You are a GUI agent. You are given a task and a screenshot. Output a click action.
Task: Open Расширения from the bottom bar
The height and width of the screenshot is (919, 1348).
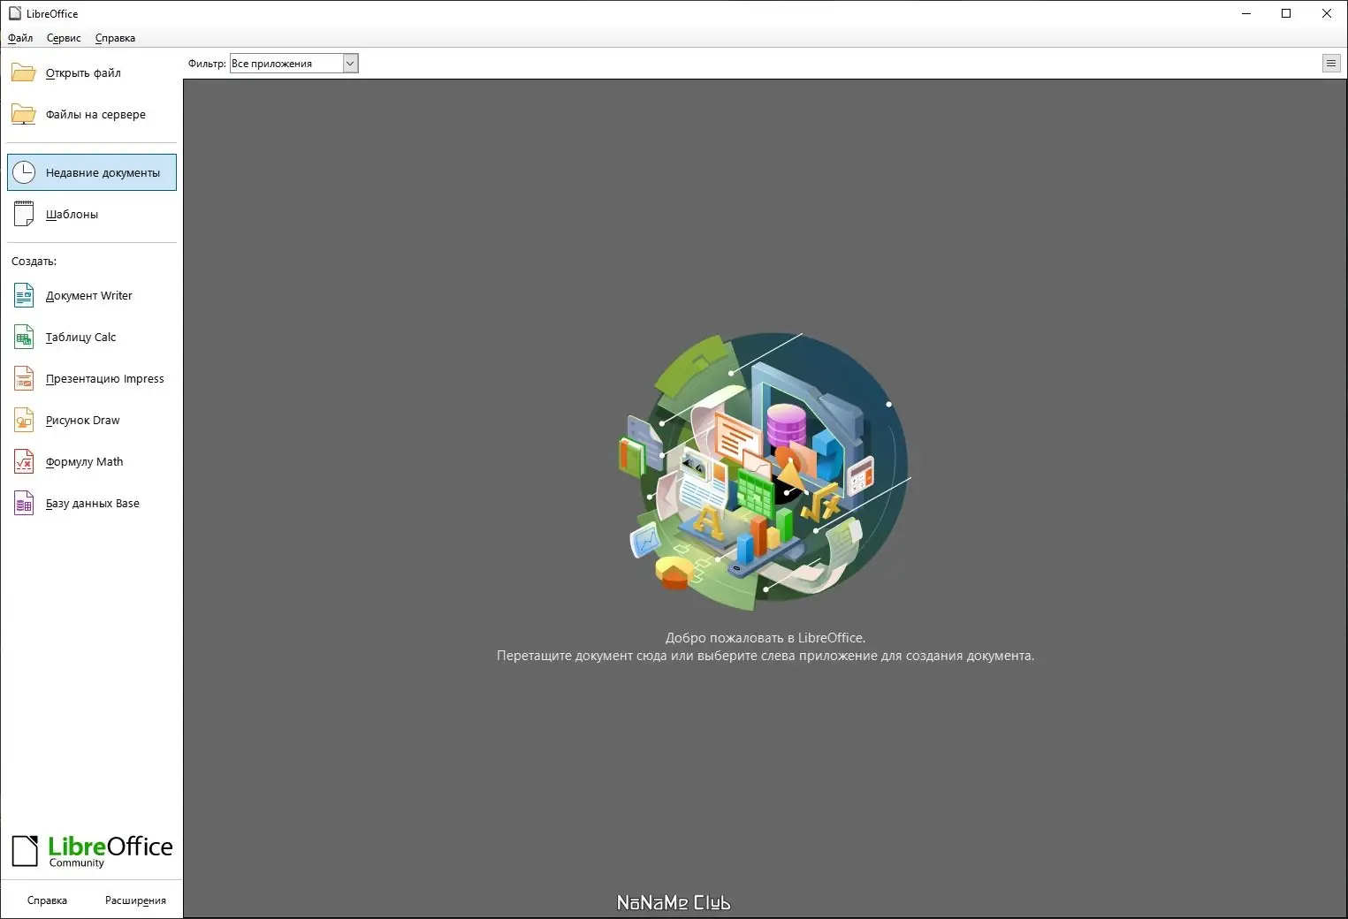134,900
